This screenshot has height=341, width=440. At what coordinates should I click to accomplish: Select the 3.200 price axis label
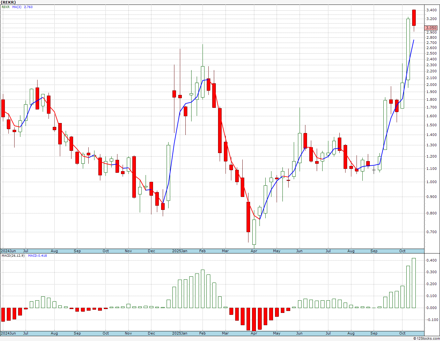coord(432,19)
